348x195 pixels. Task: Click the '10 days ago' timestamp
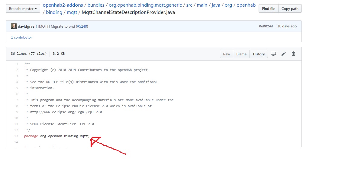[287, 26]
